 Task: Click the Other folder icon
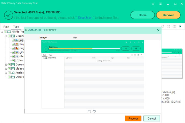(x=13, y=77)
